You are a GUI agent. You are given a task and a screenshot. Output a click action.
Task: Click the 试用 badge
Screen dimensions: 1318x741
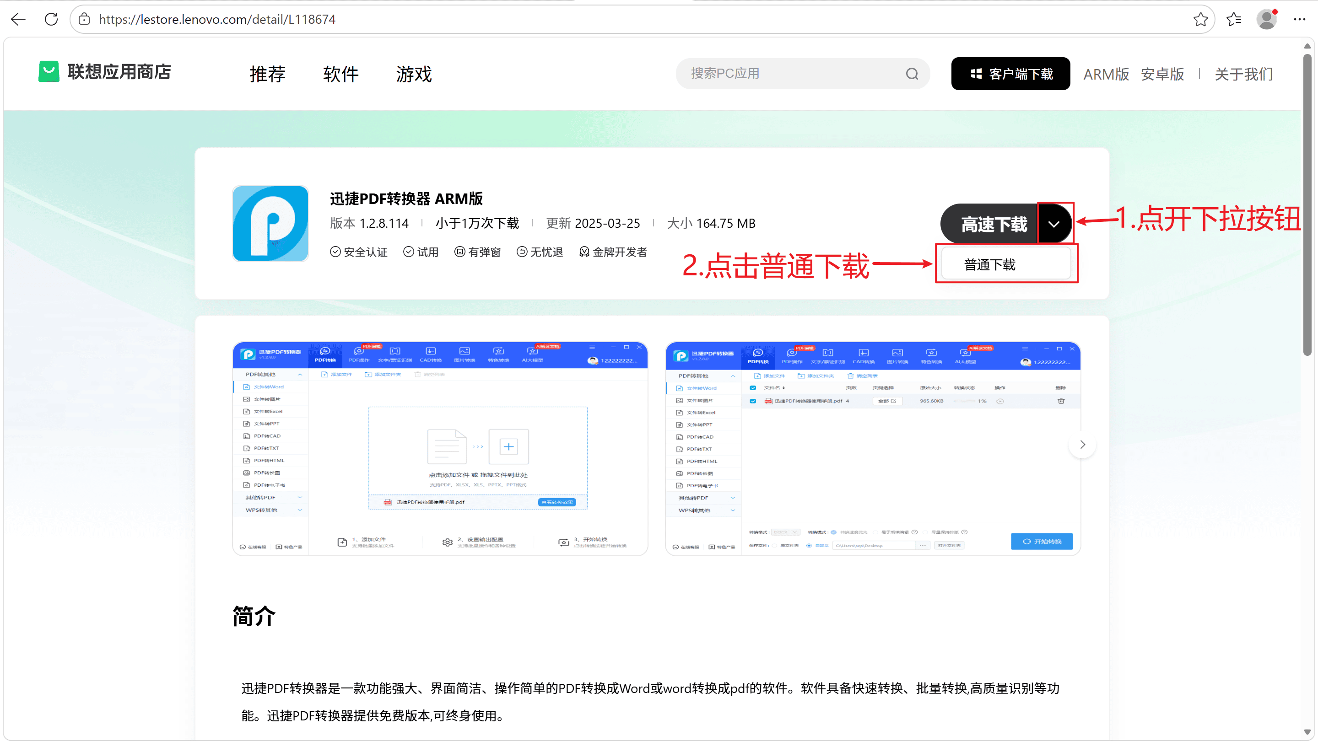coord(421,252)
